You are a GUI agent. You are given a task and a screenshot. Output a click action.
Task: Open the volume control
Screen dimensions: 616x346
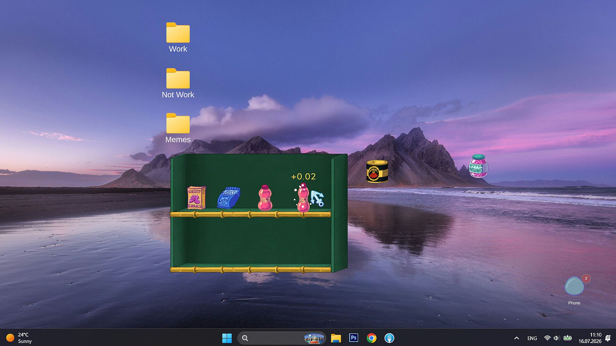557,338
